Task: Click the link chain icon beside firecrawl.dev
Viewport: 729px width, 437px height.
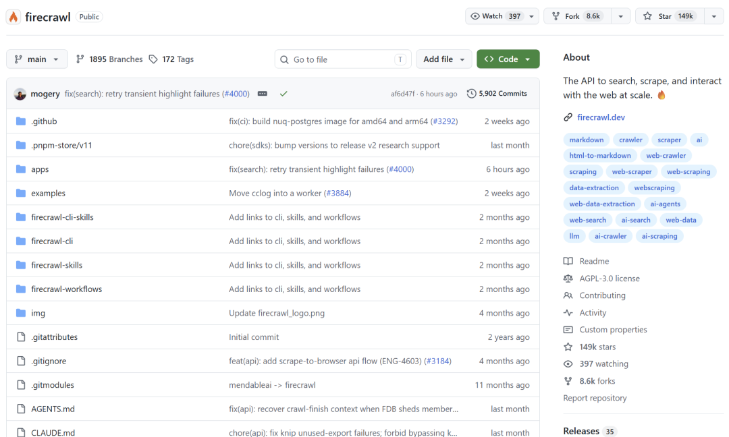Action: pyautogui.click(x=568, y=117)
